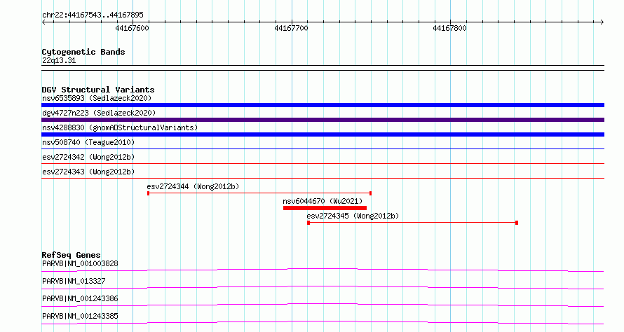Image resolution: width=624 pixels, height=332 pixels.
Task: Open the Cytogenetic Bands track heading
Action: pyautogui.click(x=83, y=52)
